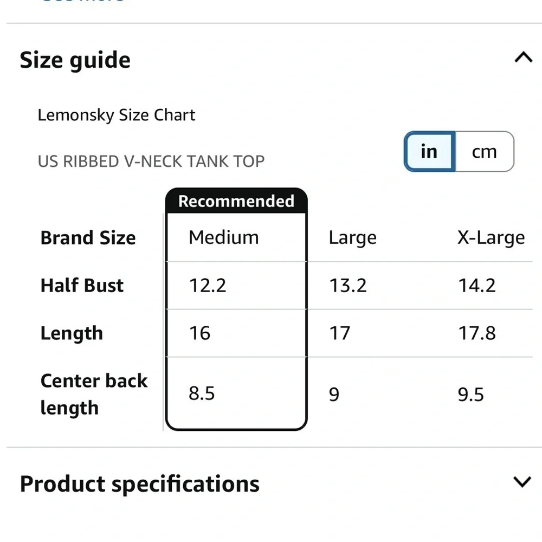Click the X-Large column header
The image size is (542, 542).
(491, 237)
